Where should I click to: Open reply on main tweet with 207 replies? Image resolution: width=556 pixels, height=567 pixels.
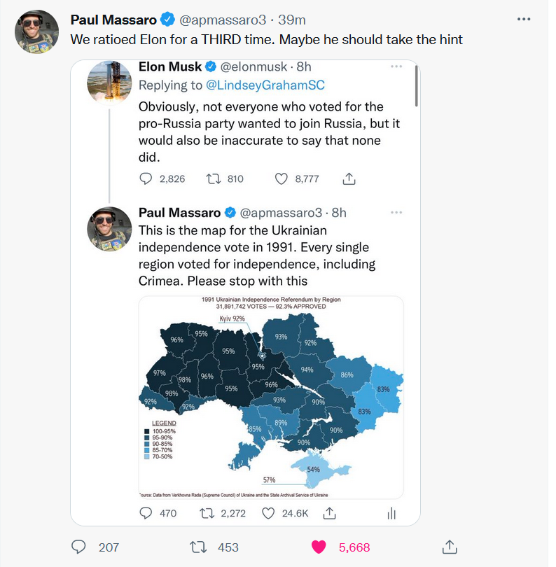78,547
